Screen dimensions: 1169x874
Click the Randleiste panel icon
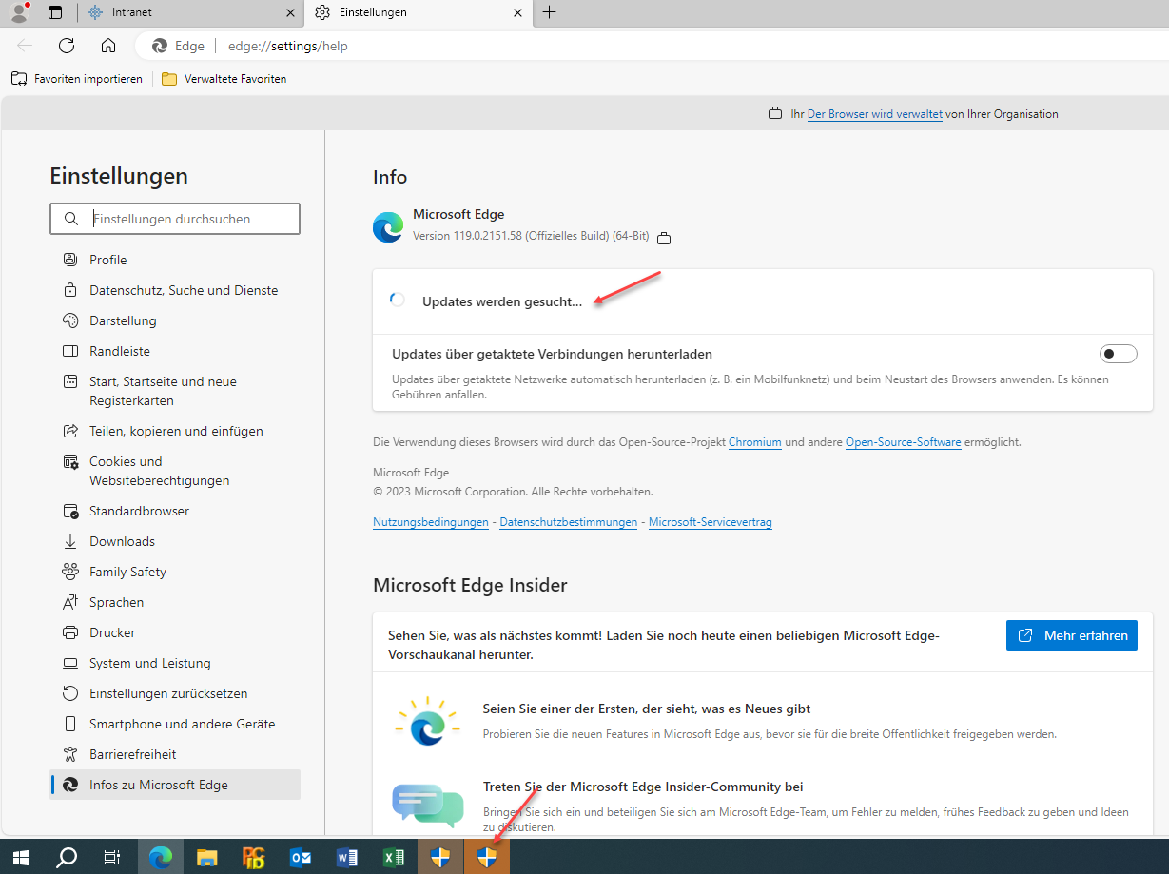click(70, 351)
